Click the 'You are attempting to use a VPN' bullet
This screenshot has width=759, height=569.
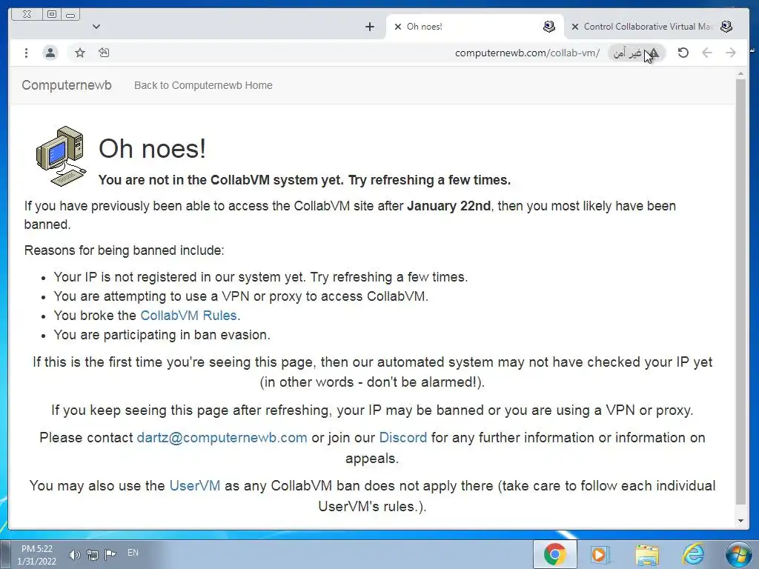click(x=241, y=296)
